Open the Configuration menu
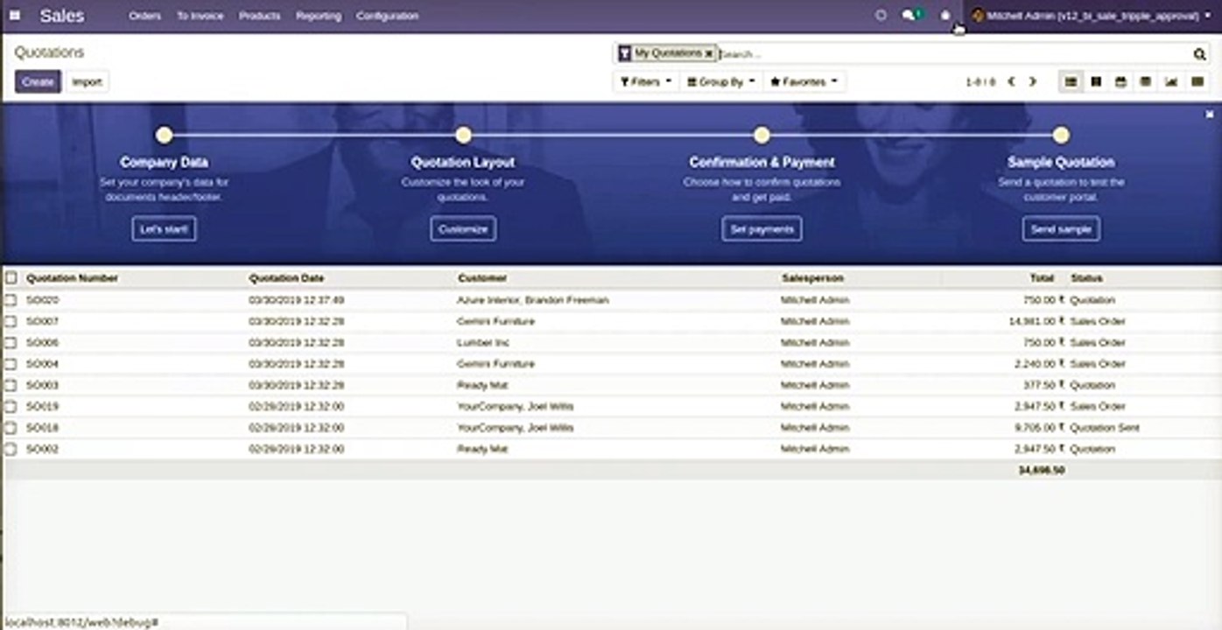 click(388, 16)
